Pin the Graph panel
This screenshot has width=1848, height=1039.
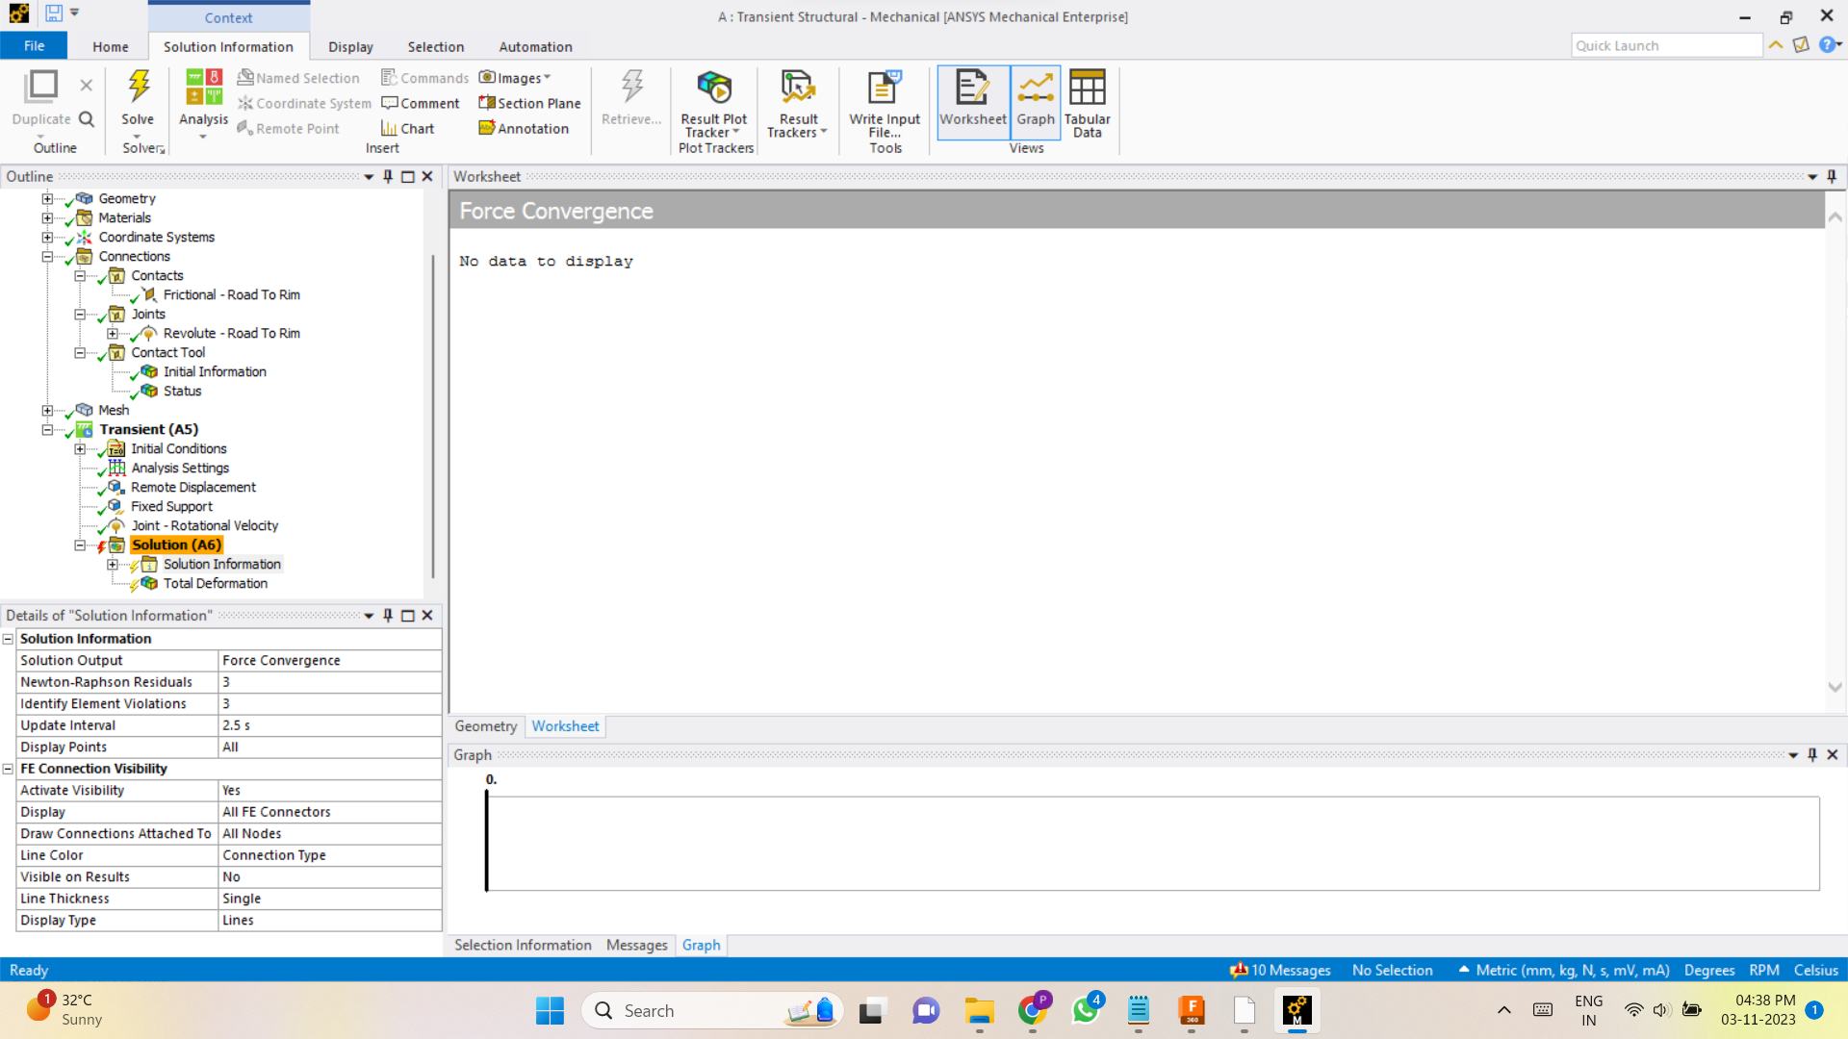pyautogui.click(x=1812, y=755)
